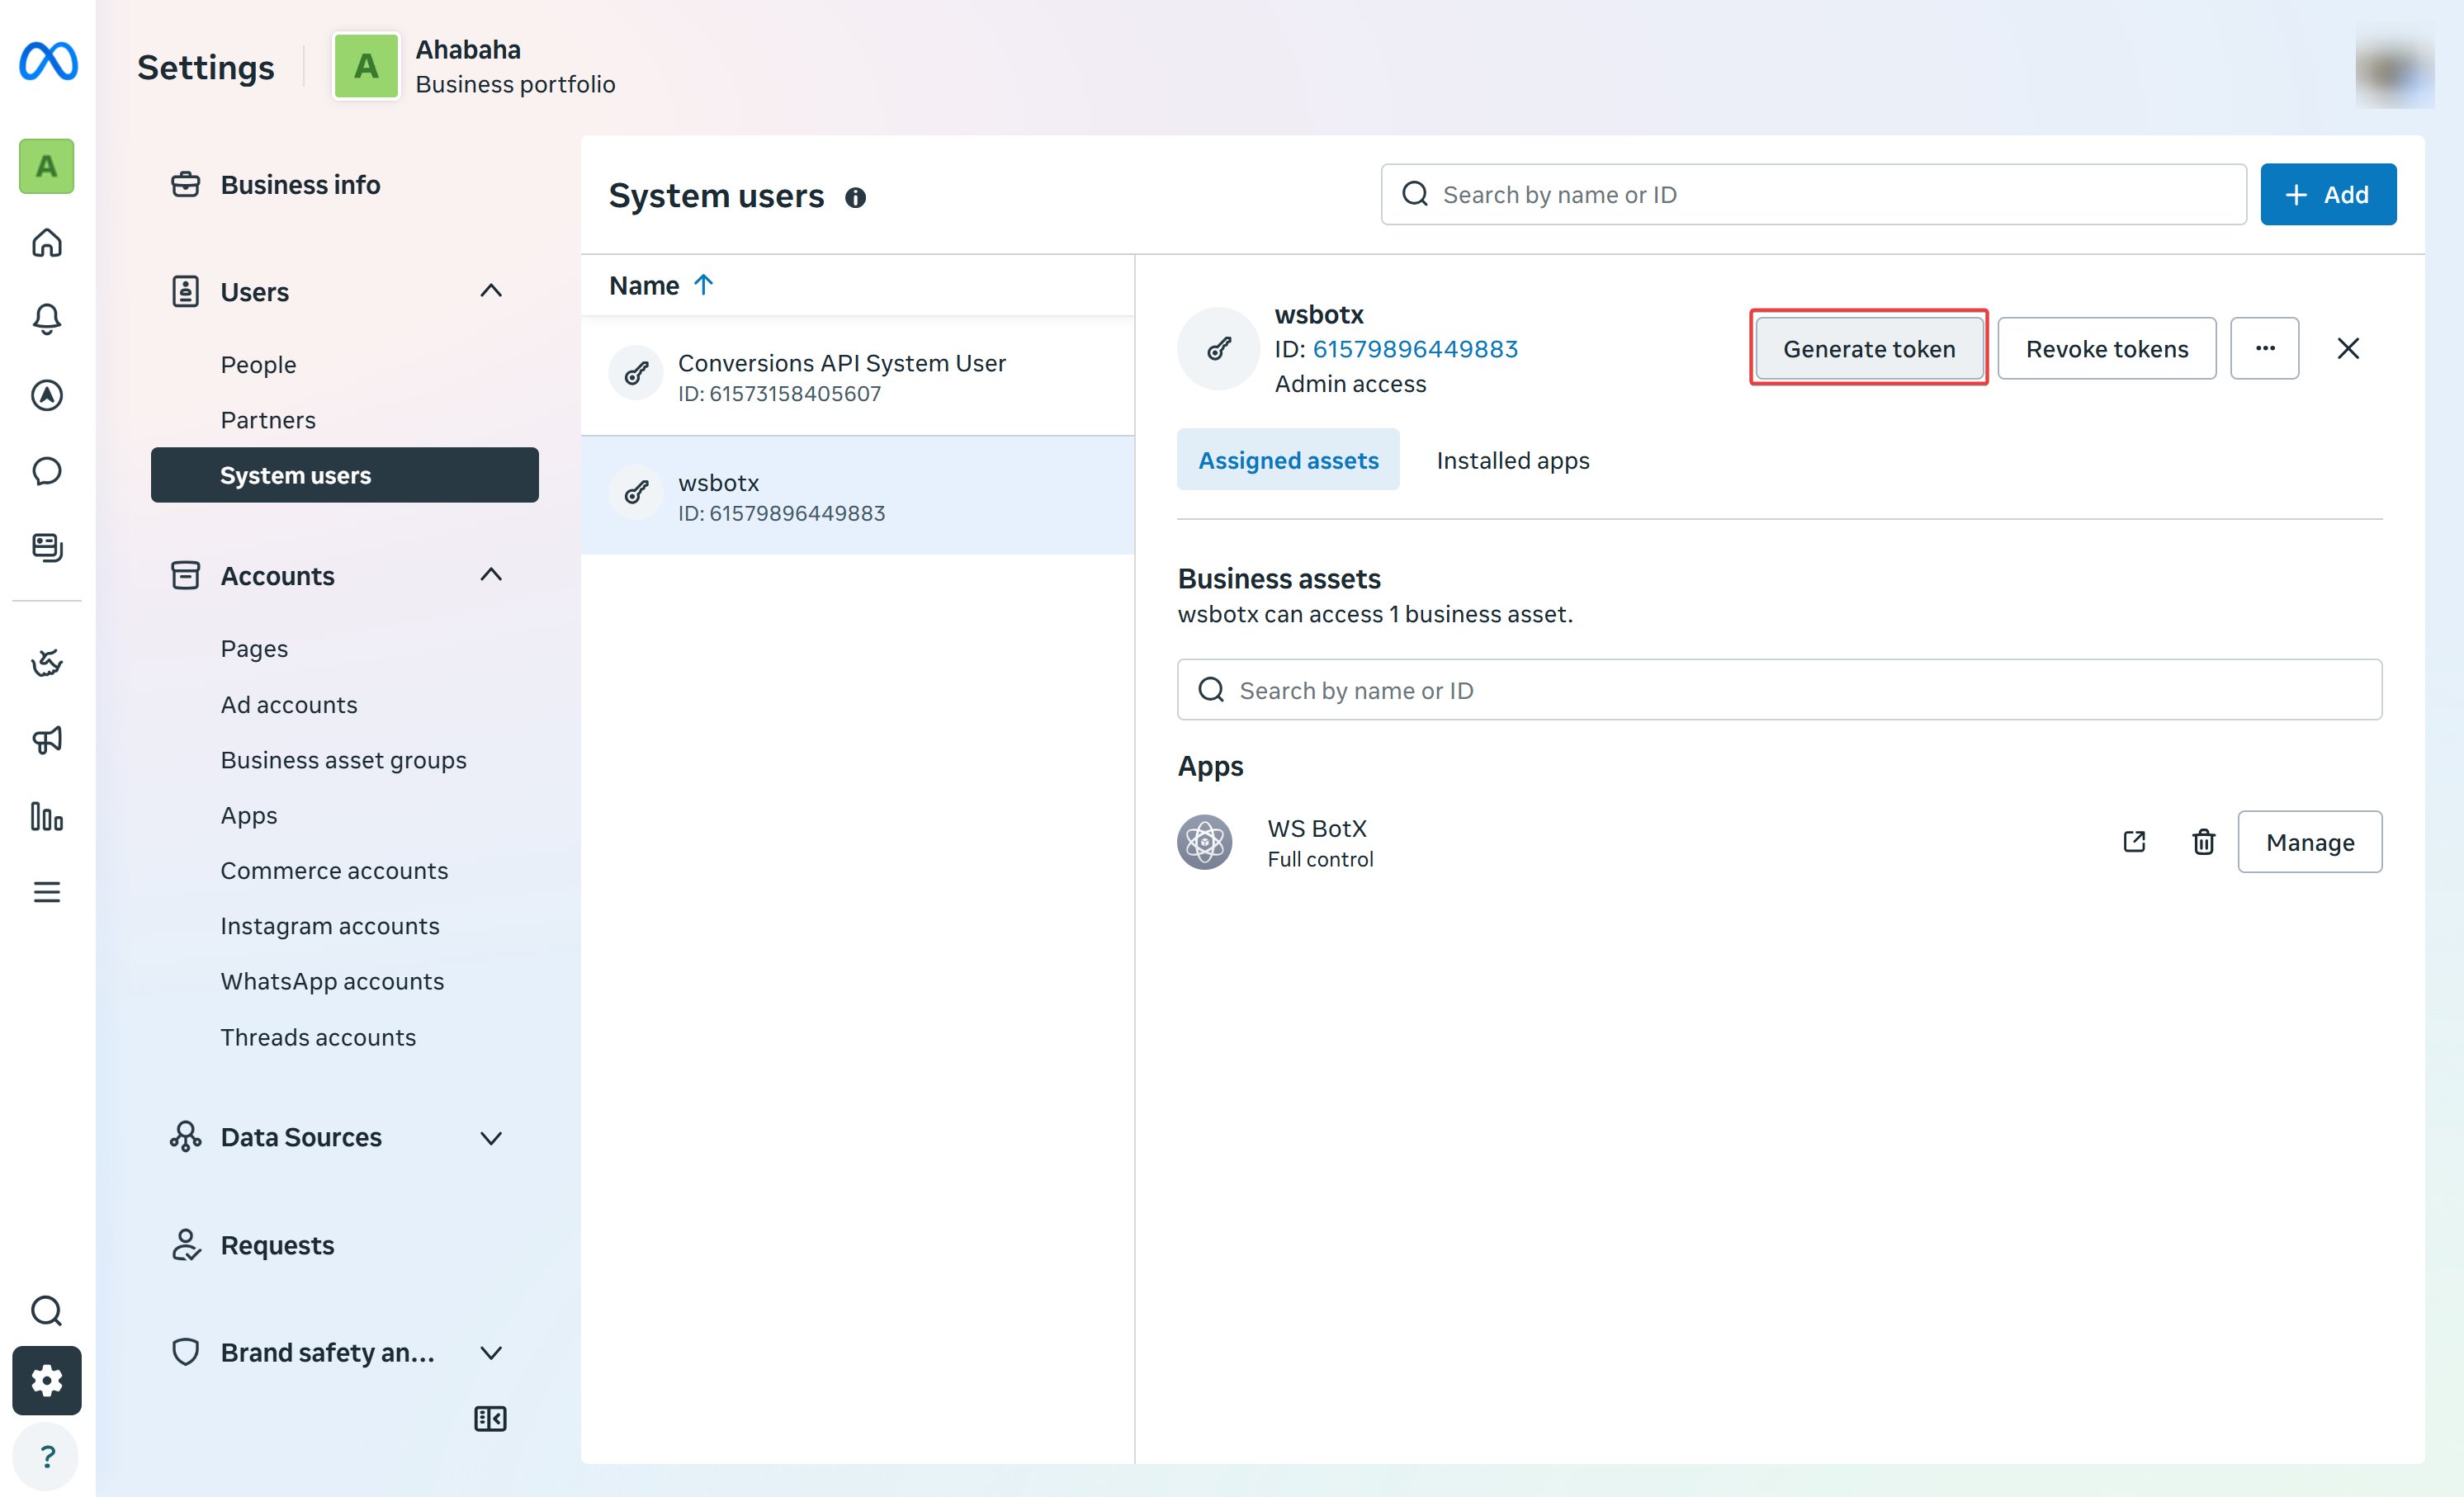
Task: Open the settings gear icon
Action: click(x=47, y=1381)
